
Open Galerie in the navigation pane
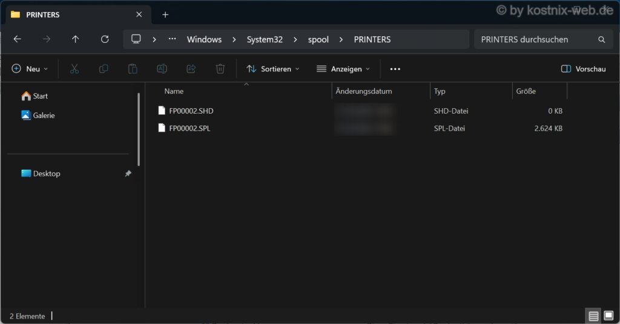(x=38, y=115)
